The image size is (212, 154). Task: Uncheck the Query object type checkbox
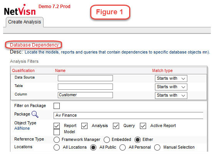(116, 126)
